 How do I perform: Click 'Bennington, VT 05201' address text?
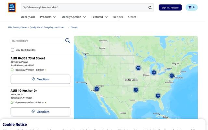[21, 98]
